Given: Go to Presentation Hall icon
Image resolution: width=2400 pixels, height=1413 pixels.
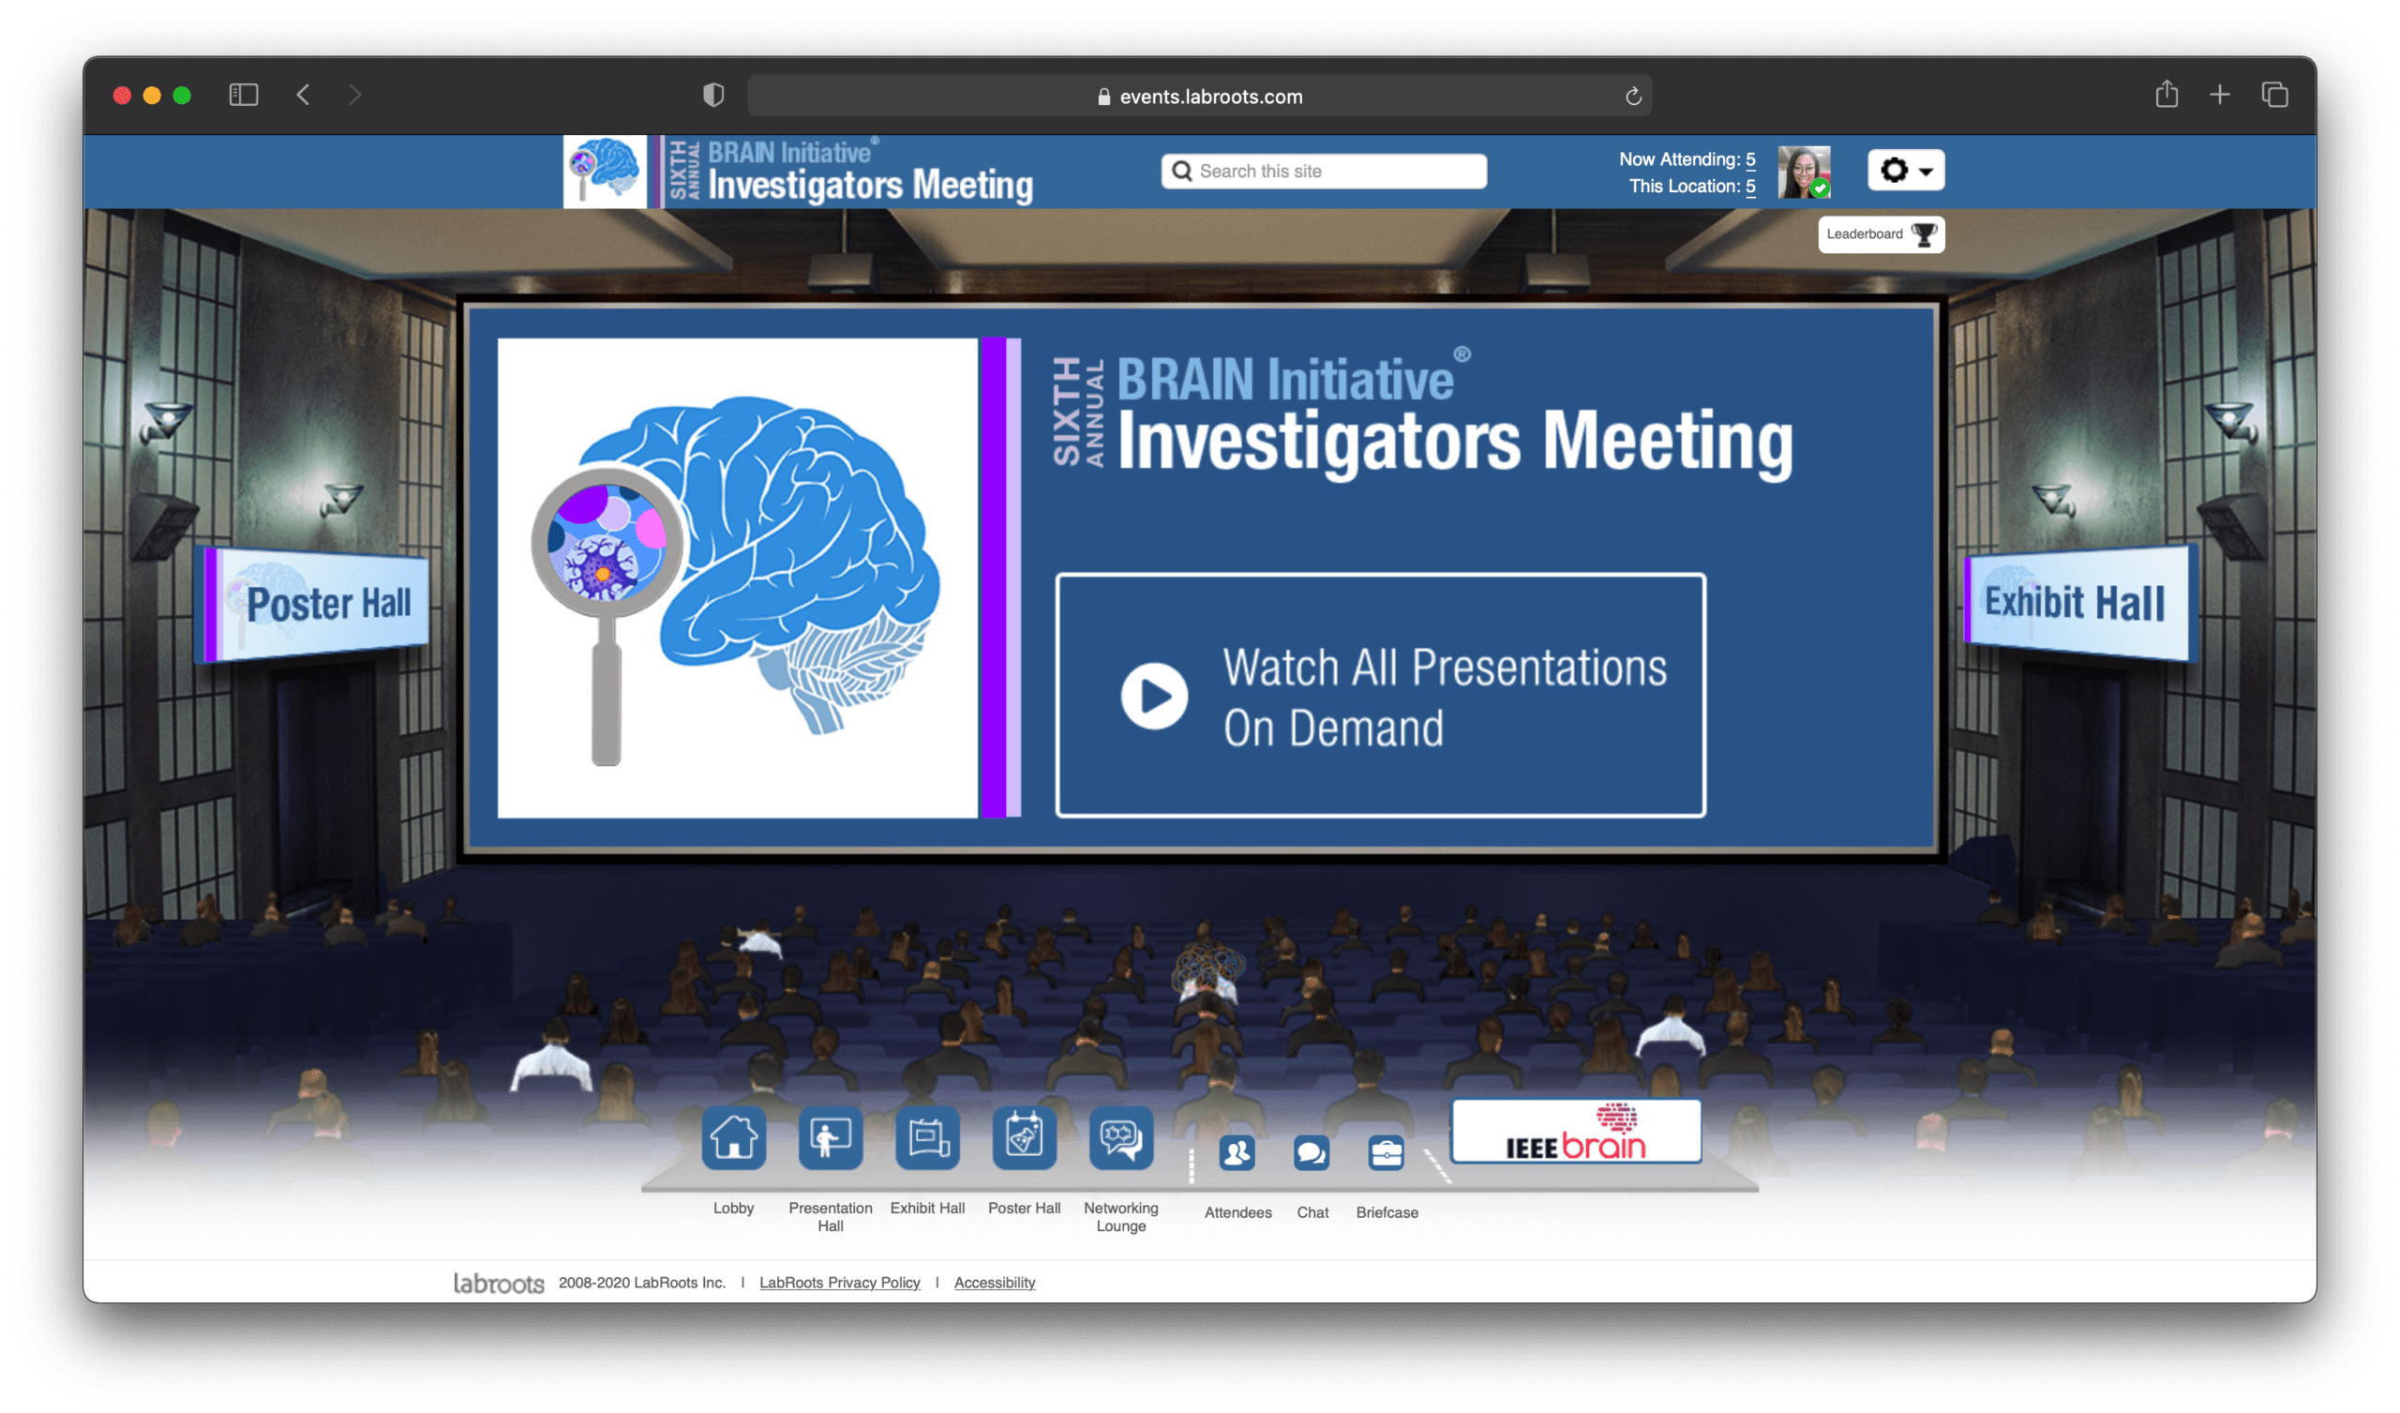Looking at the screenshot, I should (x=831, y=1137).
